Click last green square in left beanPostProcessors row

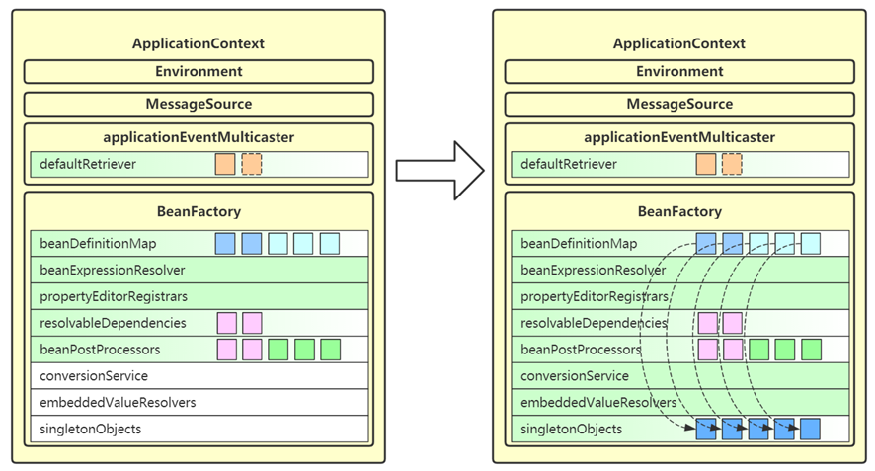(331, 350)
